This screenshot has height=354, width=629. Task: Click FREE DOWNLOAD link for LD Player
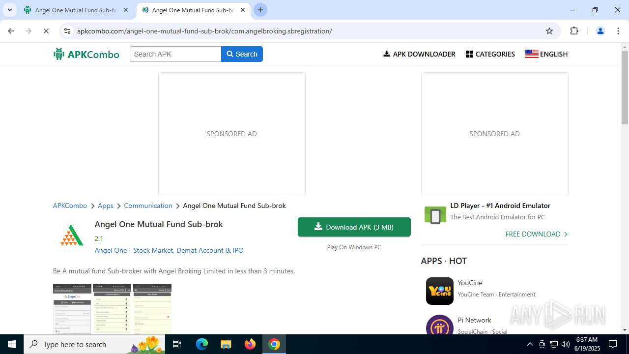[x=536, y=234]
